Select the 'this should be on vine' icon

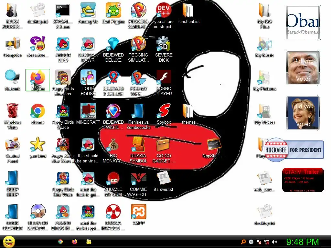[88, 150]
